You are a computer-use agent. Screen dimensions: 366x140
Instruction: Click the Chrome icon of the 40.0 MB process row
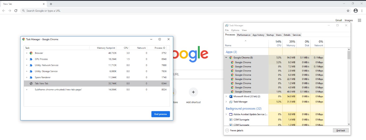pyautogui.click(x=232, y=92)
